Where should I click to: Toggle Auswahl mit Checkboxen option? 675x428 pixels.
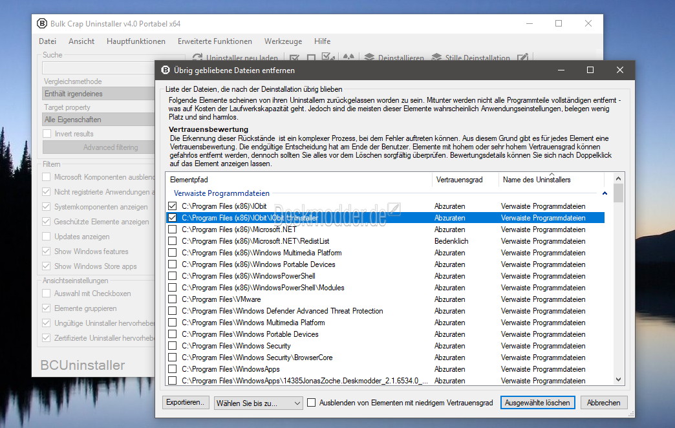(x=46, y=294)
